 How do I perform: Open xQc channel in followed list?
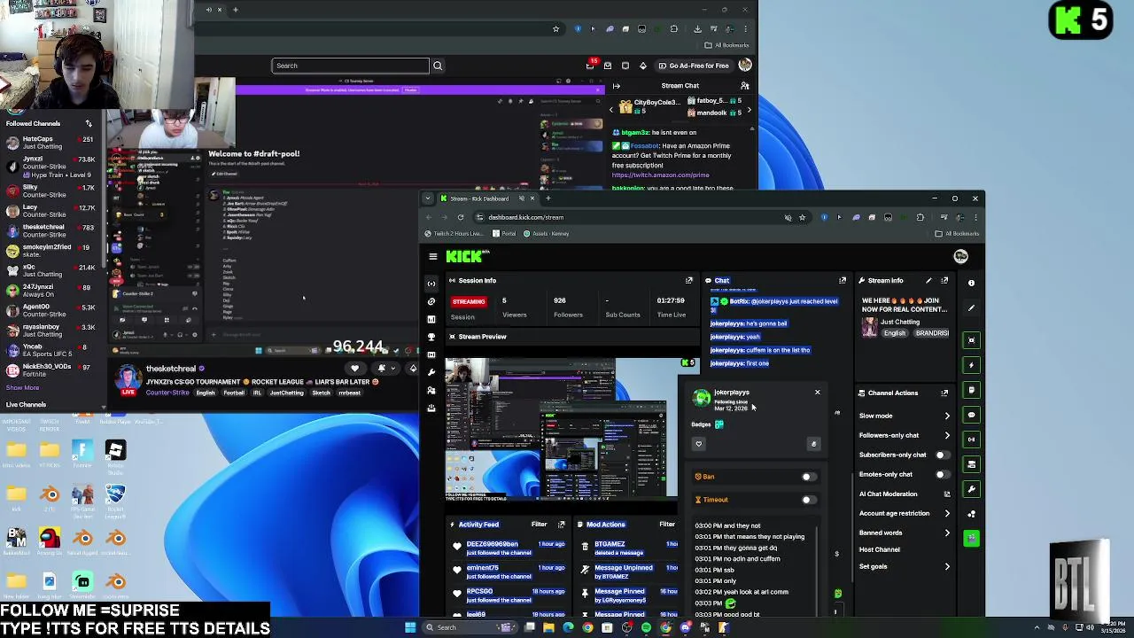coord(53,270)
